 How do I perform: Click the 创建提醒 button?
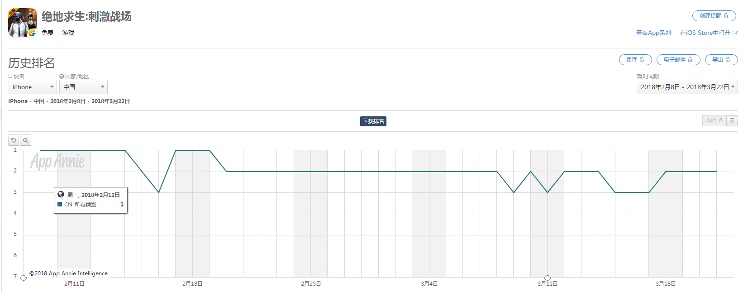tap(714, 16)
